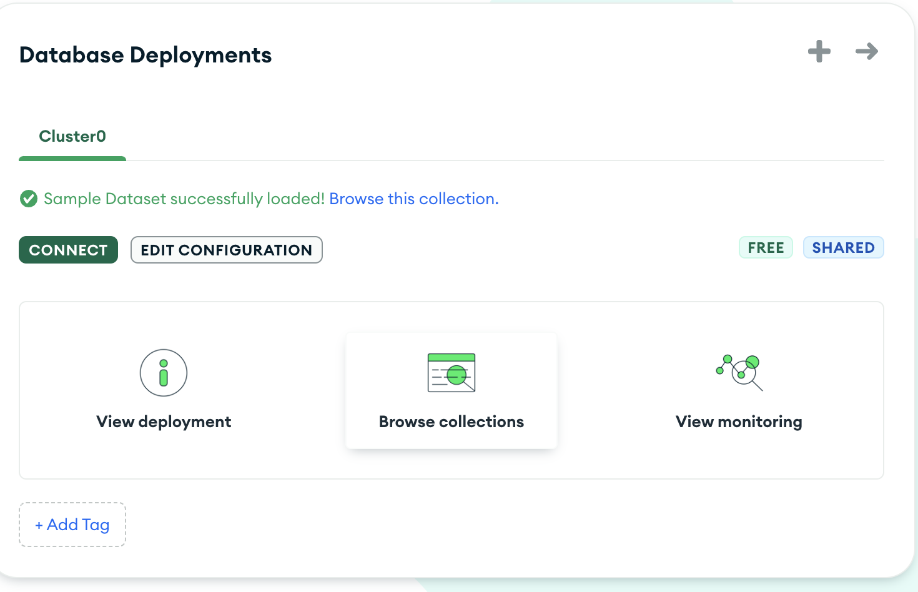The height and width of the screenshot is (592, 918).
Task: Click the View deployment info icon
Action: click(x=164, y=373)
